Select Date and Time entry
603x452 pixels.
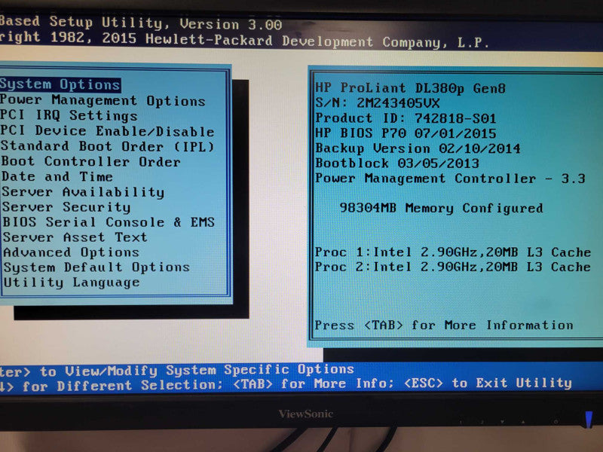click(x=57, y=177)
